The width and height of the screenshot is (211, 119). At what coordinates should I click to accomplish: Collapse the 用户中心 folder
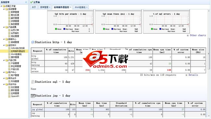tap(4, 72)
